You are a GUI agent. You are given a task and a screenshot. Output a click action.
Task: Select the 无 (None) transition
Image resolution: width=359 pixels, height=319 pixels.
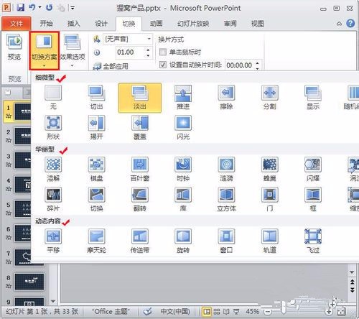(x=53, y=98)
